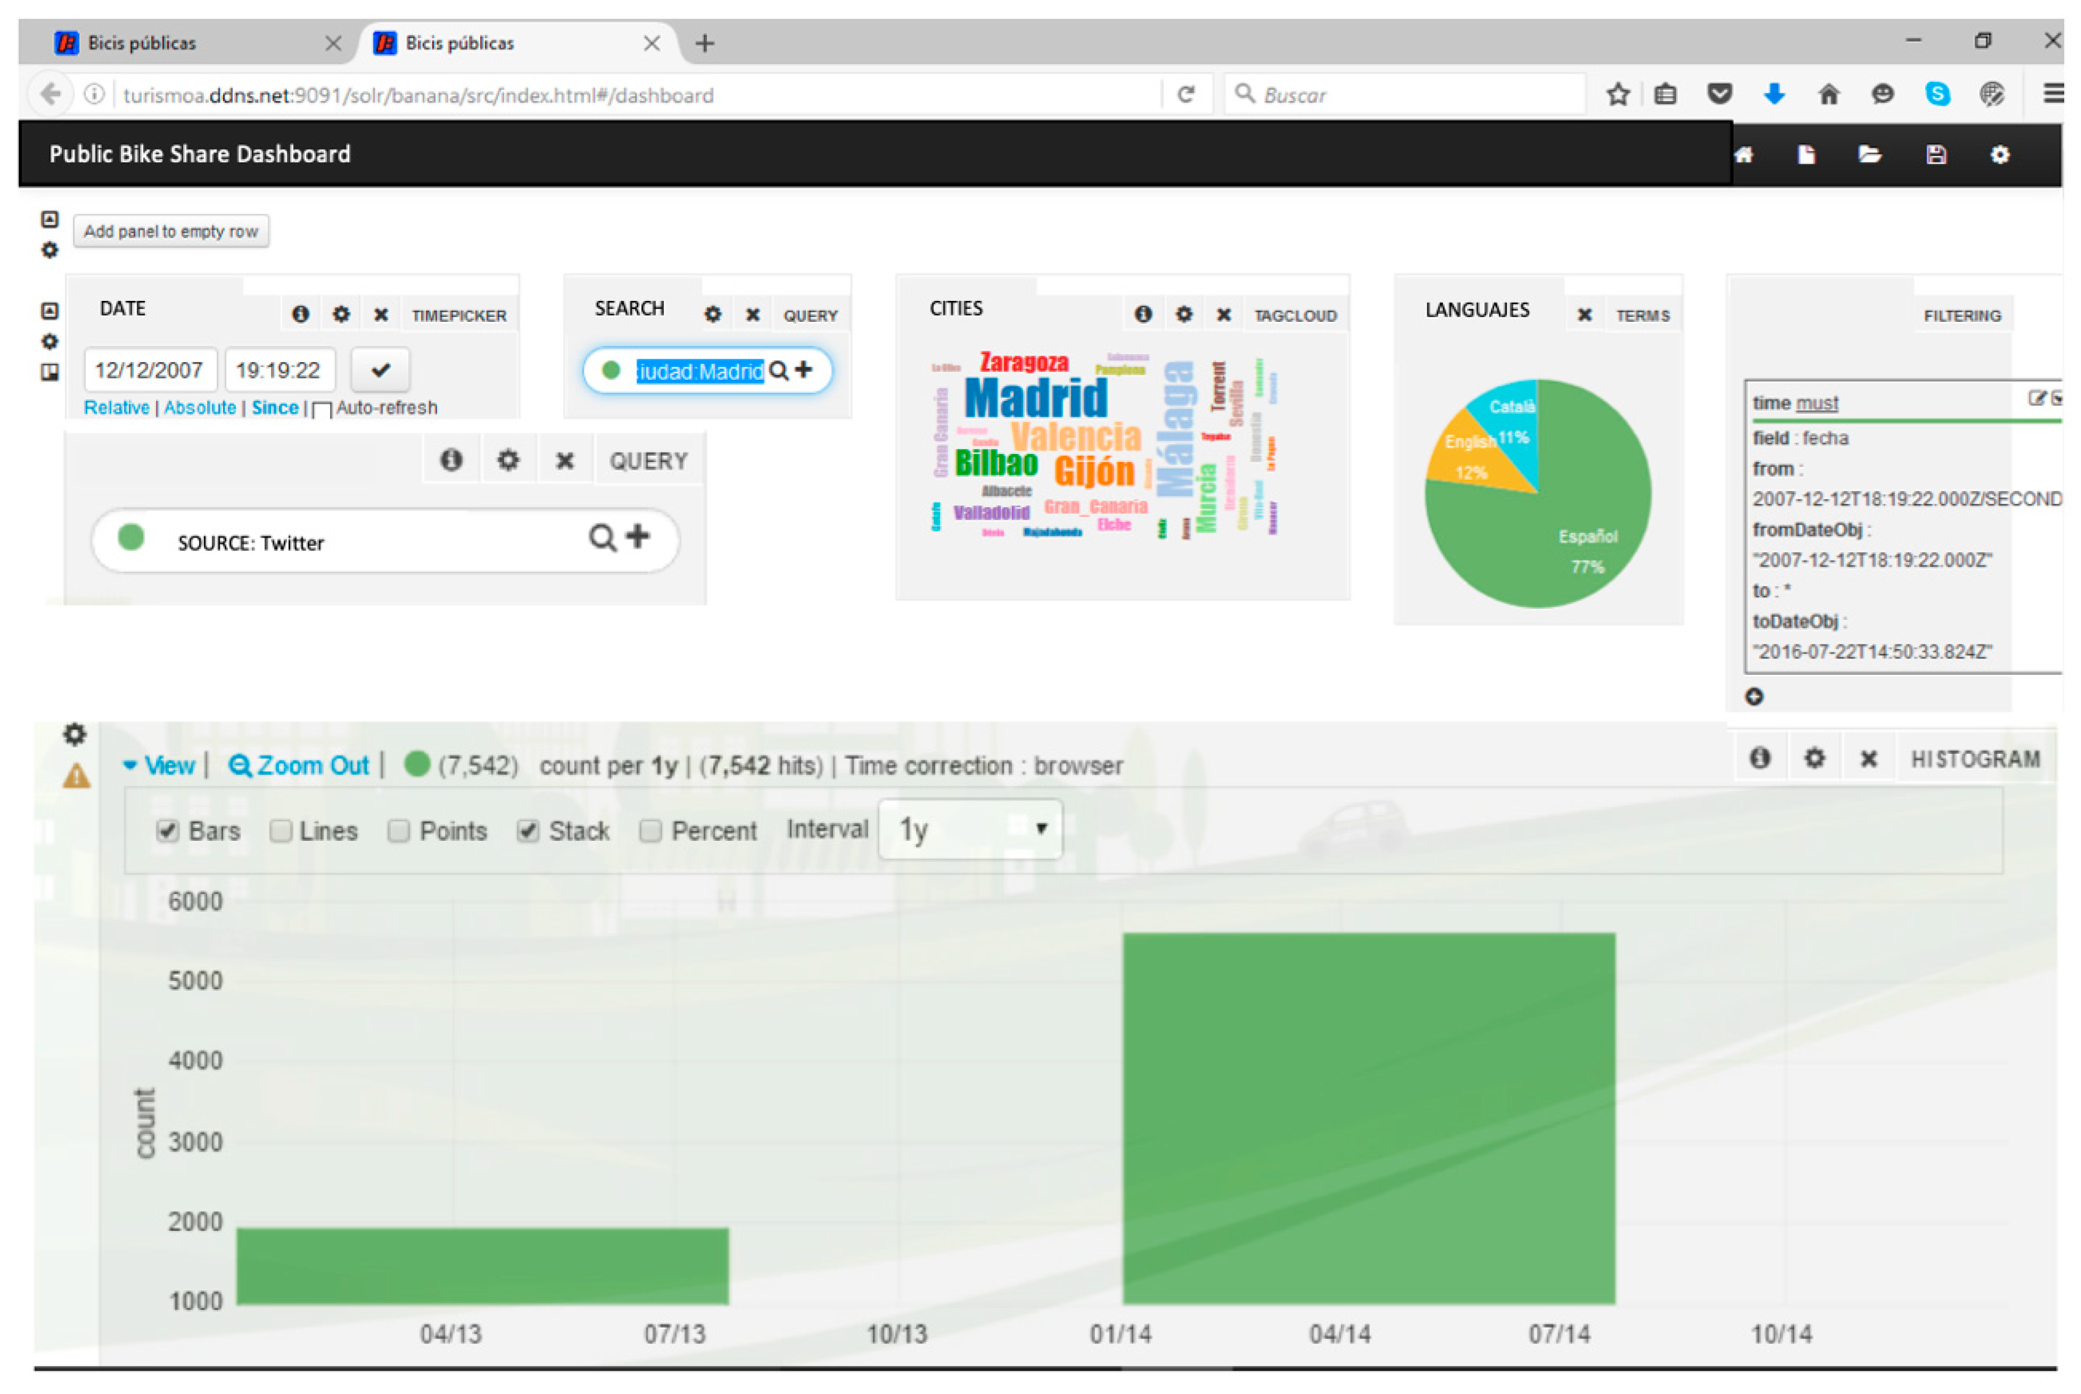Open histogram row settings gear
2081x1394 pixels.
[75, 733]
